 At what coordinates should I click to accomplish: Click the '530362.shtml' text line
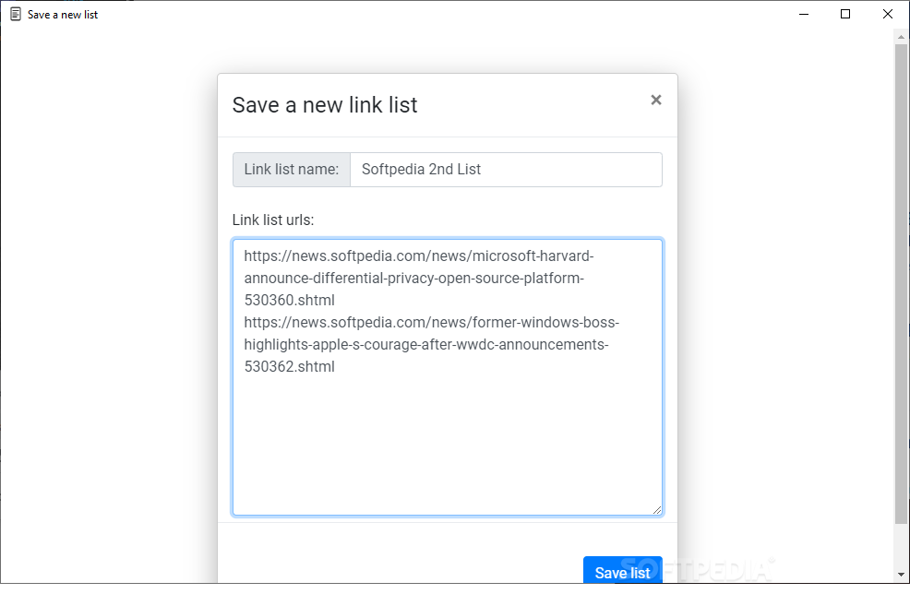click(290, 366)
